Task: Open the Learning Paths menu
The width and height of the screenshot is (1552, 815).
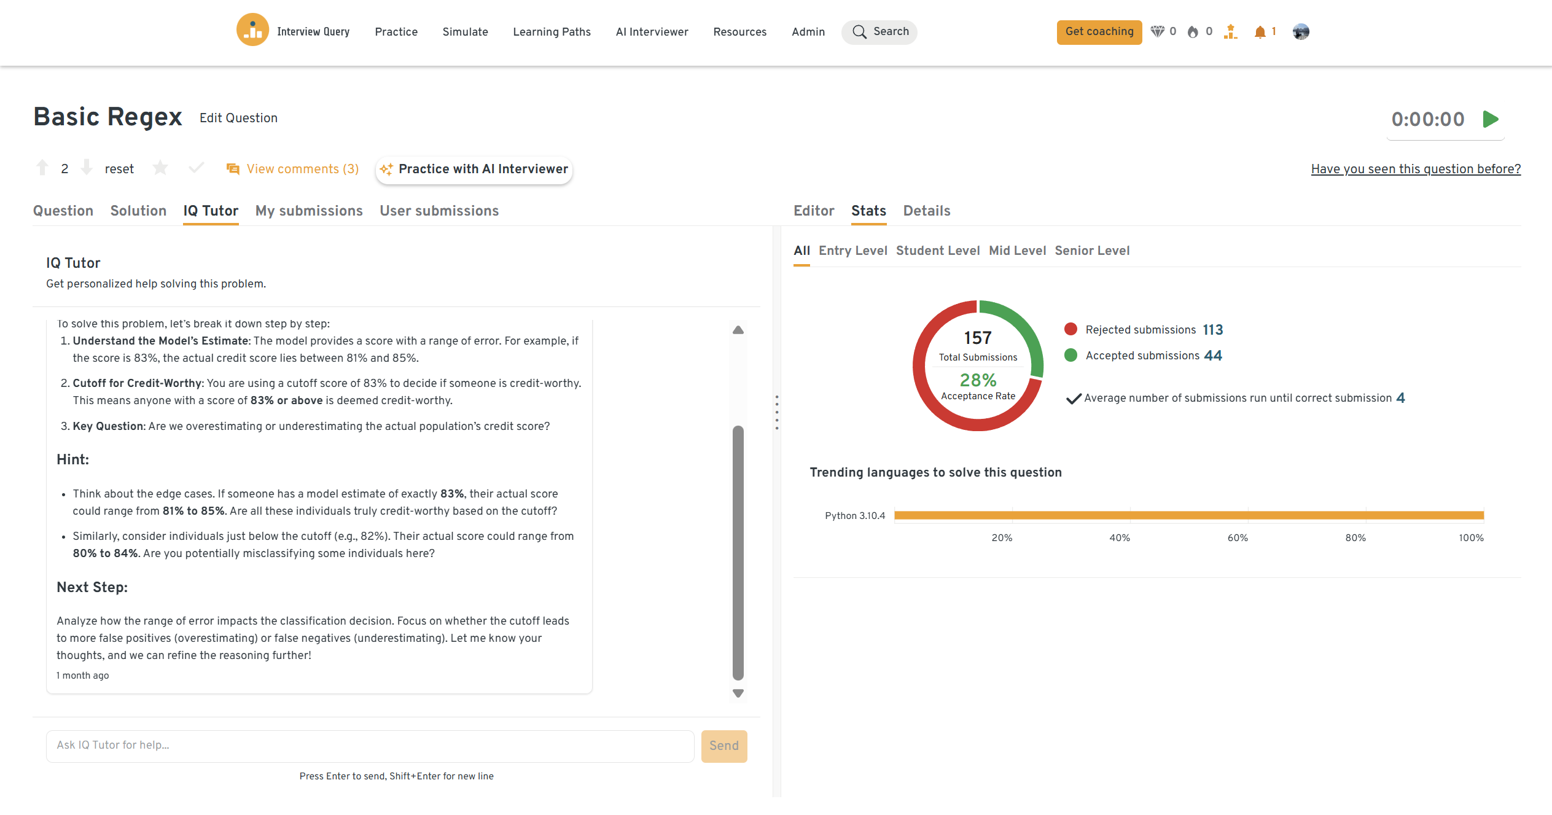Action: pos(552,32)
